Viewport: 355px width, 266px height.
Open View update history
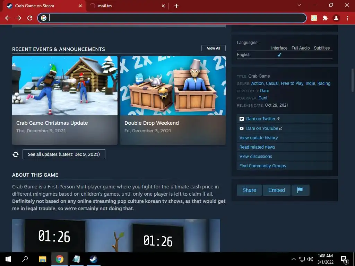click(x=284, y=138)
